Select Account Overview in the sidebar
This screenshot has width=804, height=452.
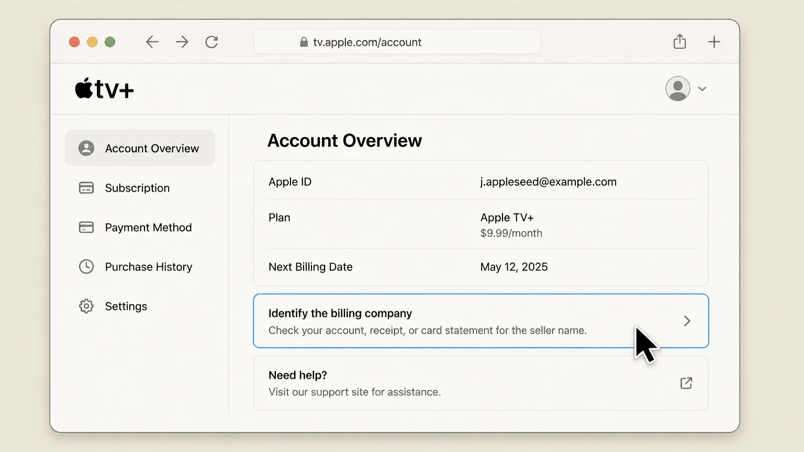[x=140, y=148]
